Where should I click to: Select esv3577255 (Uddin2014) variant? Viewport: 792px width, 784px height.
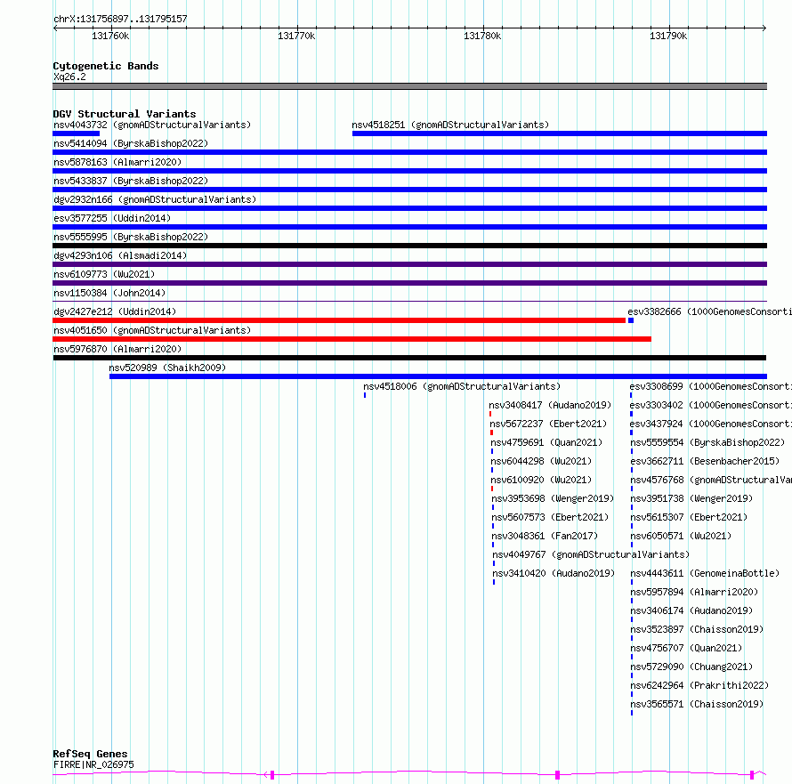(112, 218)
